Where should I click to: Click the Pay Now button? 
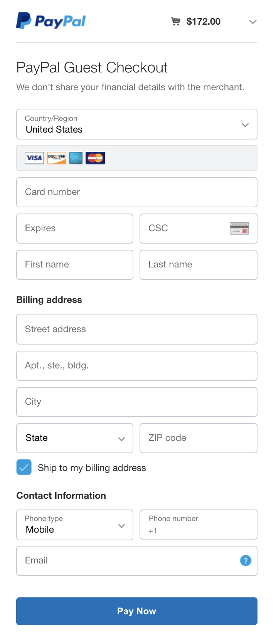(137, 611)
